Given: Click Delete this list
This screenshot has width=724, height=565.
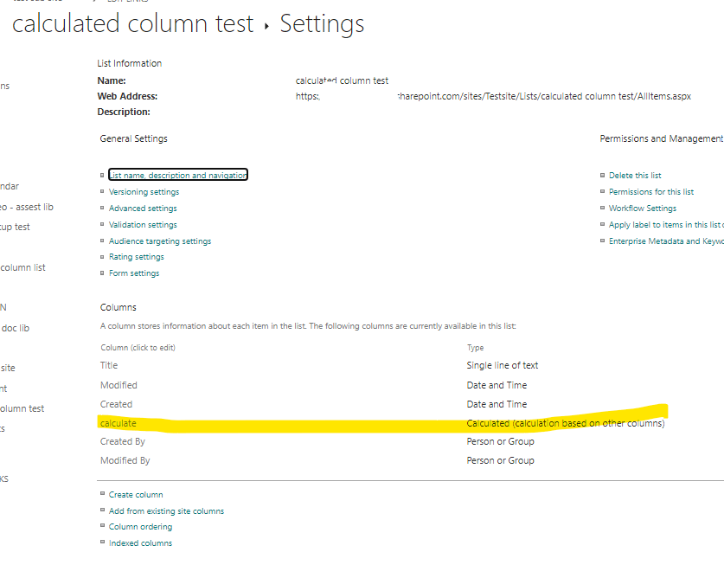Looking at the screenshot, I should [x=635, y=176].
